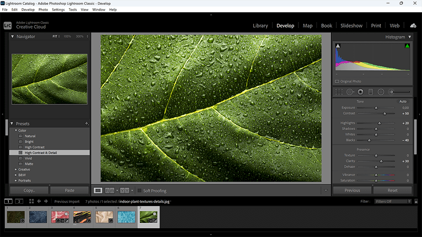The image size is (422, 237).
Task: Expand the B&W preset group
Action: (16, 175)
